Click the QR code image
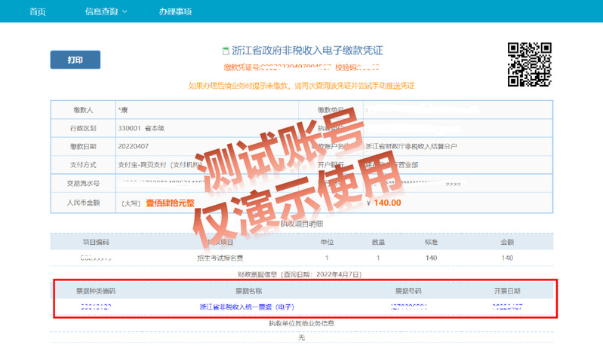 [x=528, y=63]
